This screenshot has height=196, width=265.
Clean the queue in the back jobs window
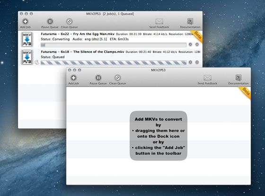tap(69, 23)
